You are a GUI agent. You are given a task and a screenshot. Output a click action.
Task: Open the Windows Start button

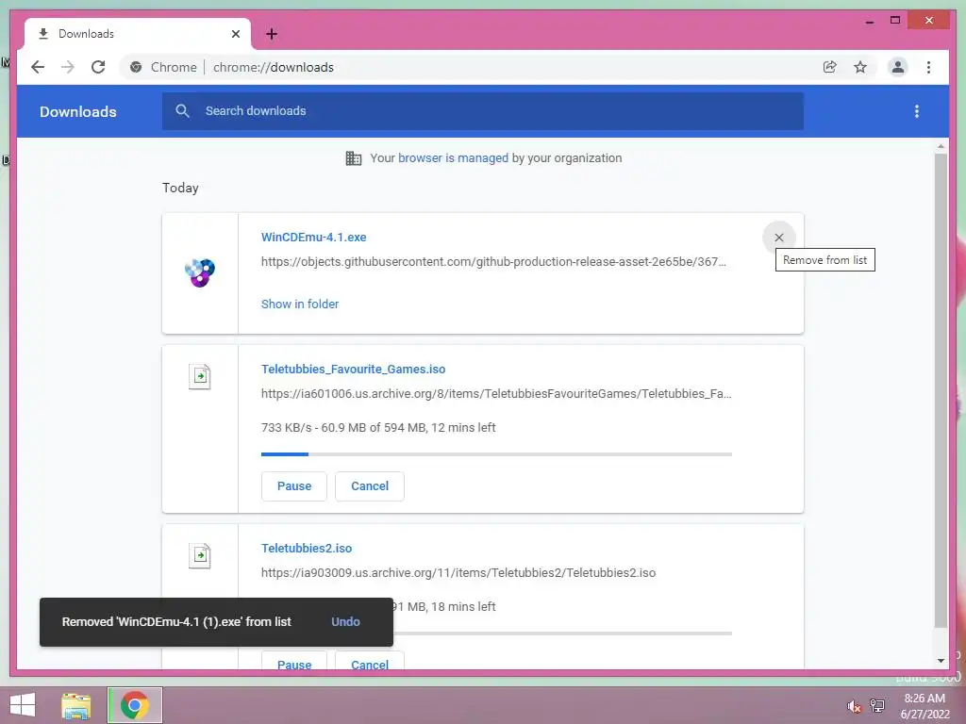(23, 705)
